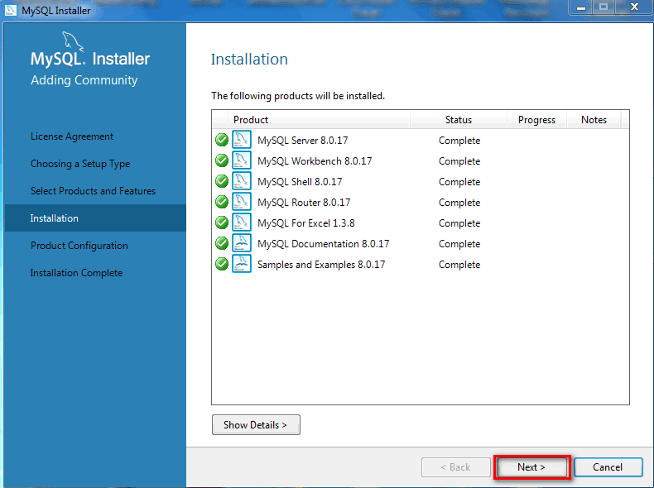This screenshot has width=654, height=488.
Task: Click the MySQL Workbench 8.0.17 product icon
Action: pos(242,160)
